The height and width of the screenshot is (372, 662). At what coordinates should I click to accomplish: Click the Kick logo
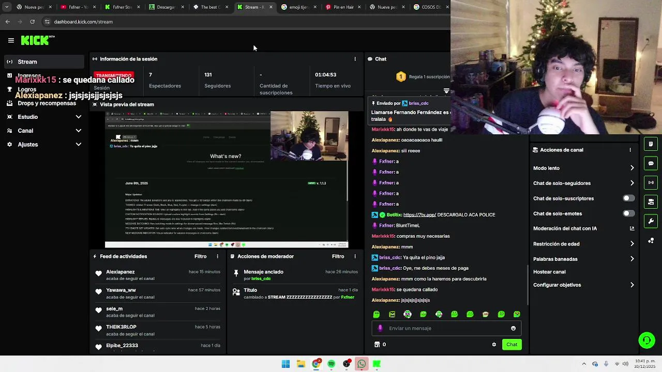click(x=35, y=40)
